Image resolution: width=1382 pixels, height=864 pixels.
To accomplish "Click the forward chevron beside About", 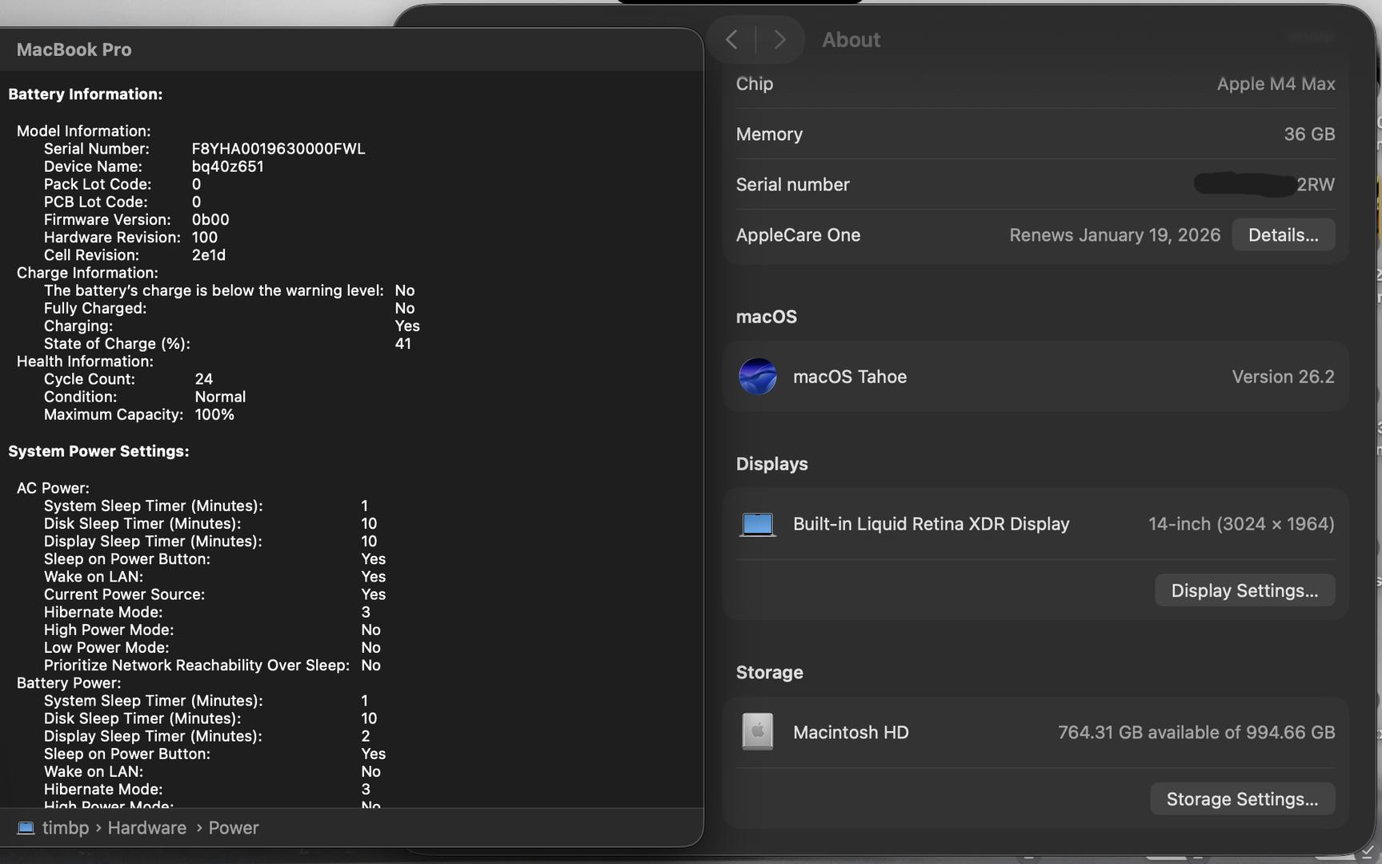I will [779, 39].
